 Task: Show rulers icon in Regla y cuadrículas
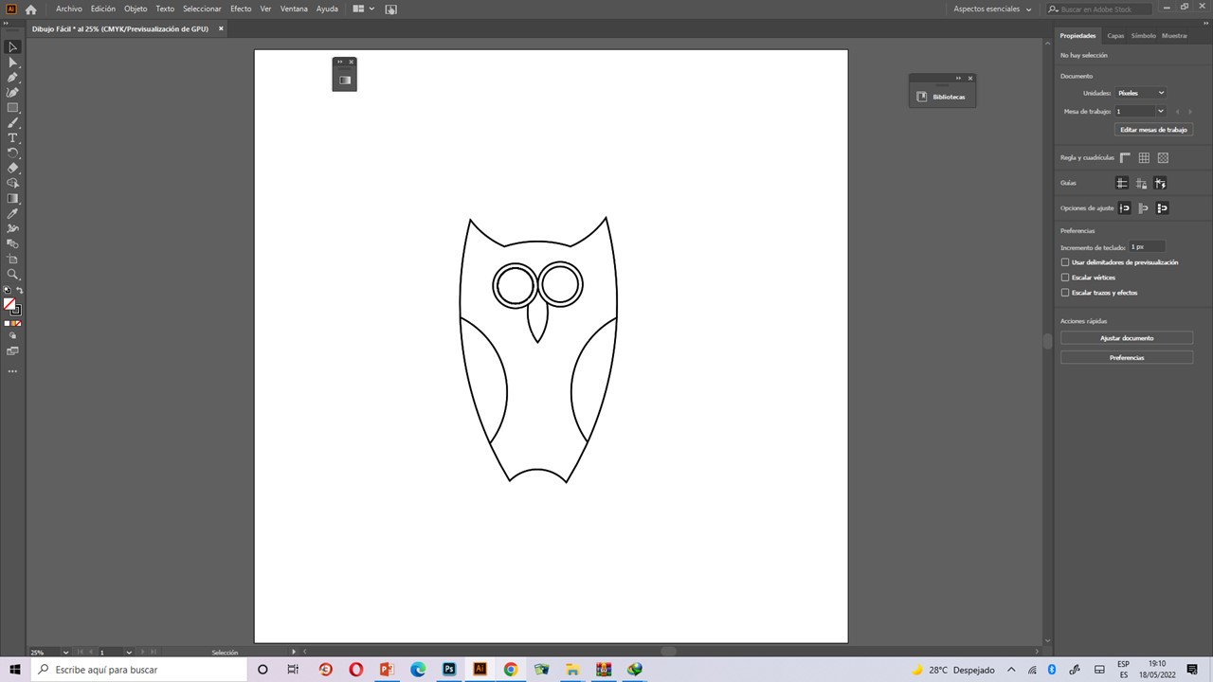[x=1125, y=158]
